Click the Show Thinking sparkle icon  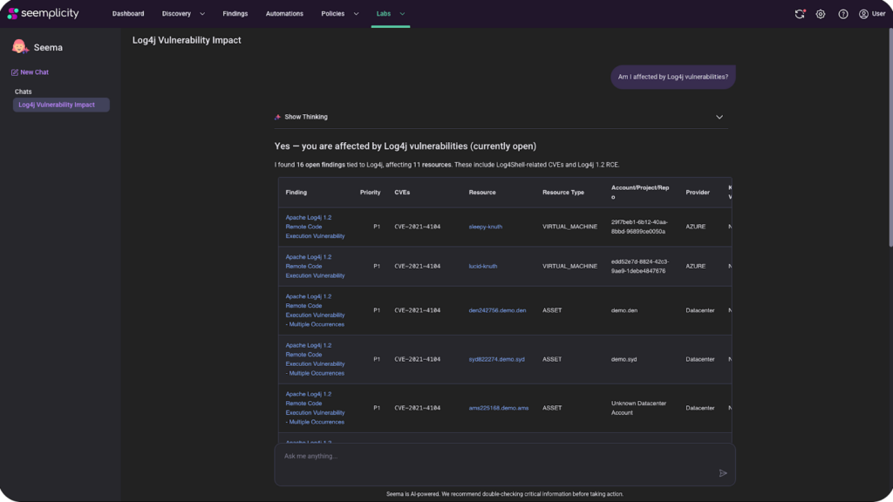(x=277, y=117)
